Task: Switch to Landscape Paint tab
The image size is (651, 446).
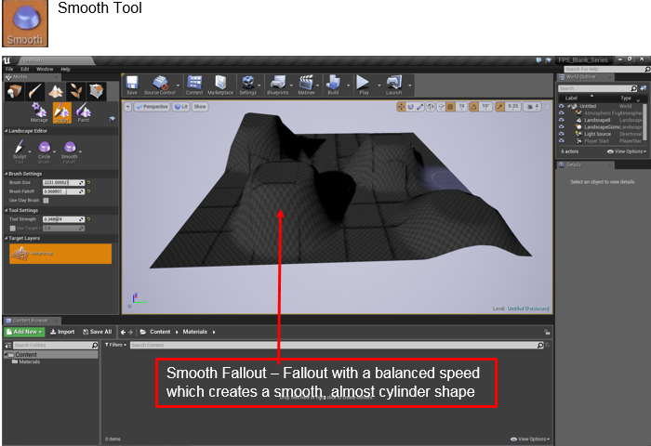Action: 84,112
